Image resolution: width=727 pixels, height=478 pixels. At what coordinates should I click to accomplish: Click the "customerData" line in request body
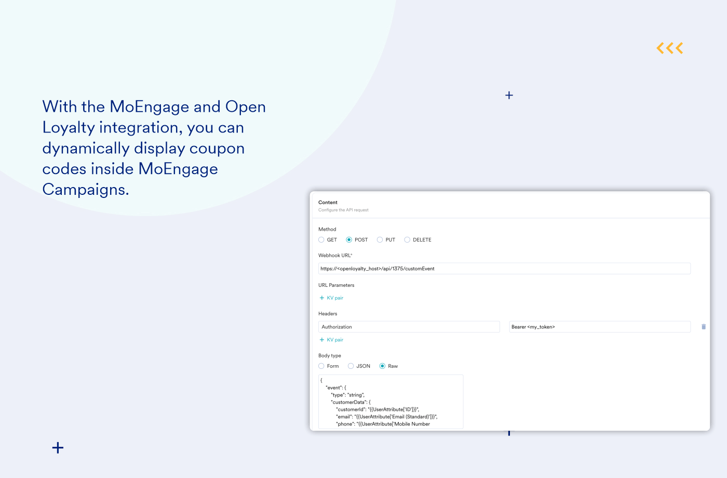pyautogui.click(x=351, y=402)
